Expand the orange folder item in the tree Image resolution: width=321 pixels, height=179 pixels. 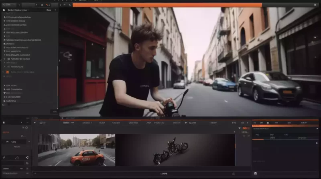tap(4, 72)
